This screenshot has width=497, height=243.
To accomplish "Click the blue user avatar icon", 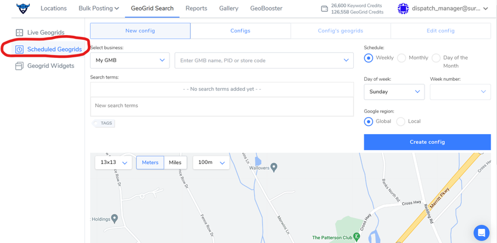I will click(403, 9).
